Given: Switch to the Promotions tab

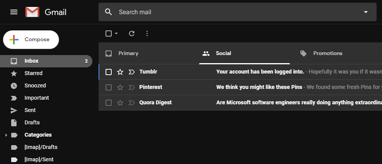Looking at the screenshot, I should tap(327, 54).
